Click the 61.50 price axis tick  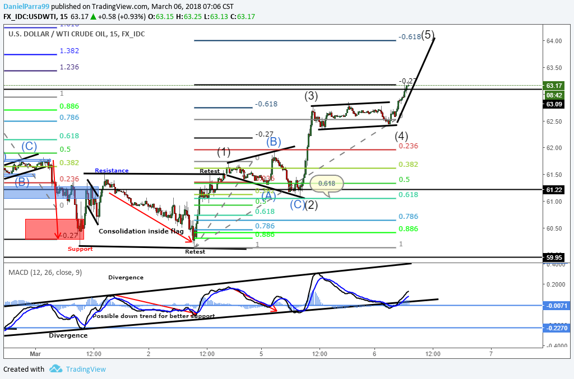click(x=554, y=175)
